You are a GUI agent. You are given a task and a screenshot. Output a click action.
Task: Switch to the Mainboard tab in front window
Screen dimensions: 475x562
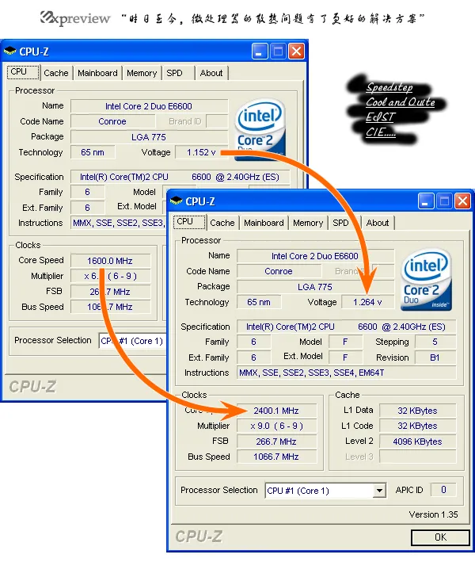[x=264, y=223]
